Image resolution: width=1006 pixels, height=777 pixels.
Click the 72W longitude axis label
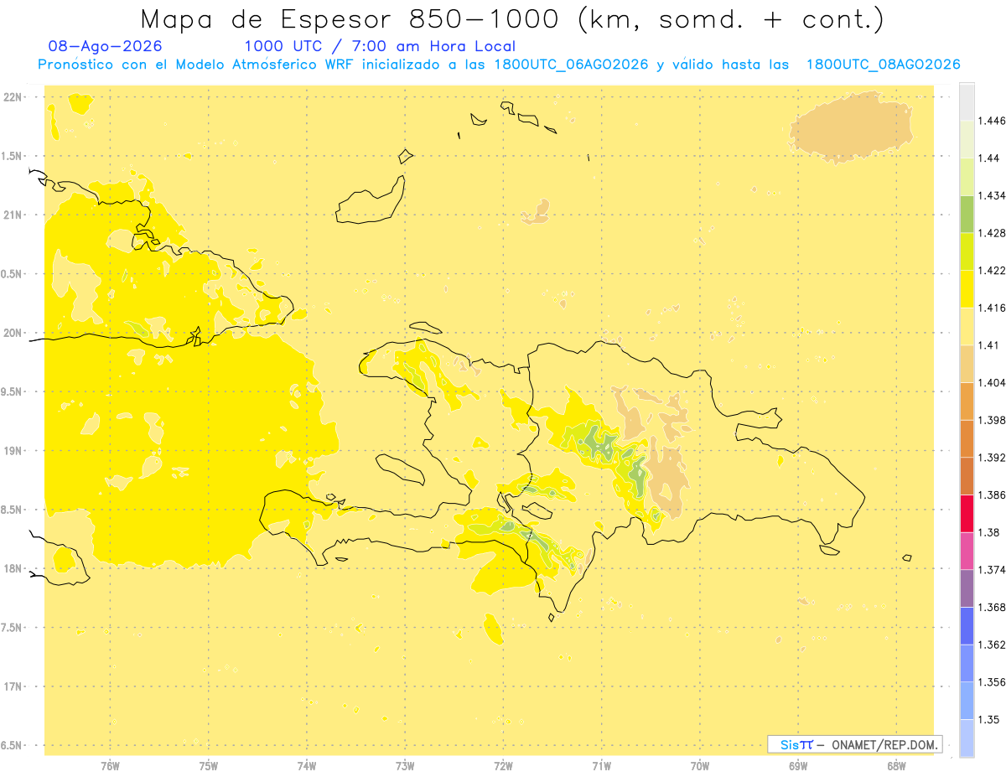click(503, 765)
